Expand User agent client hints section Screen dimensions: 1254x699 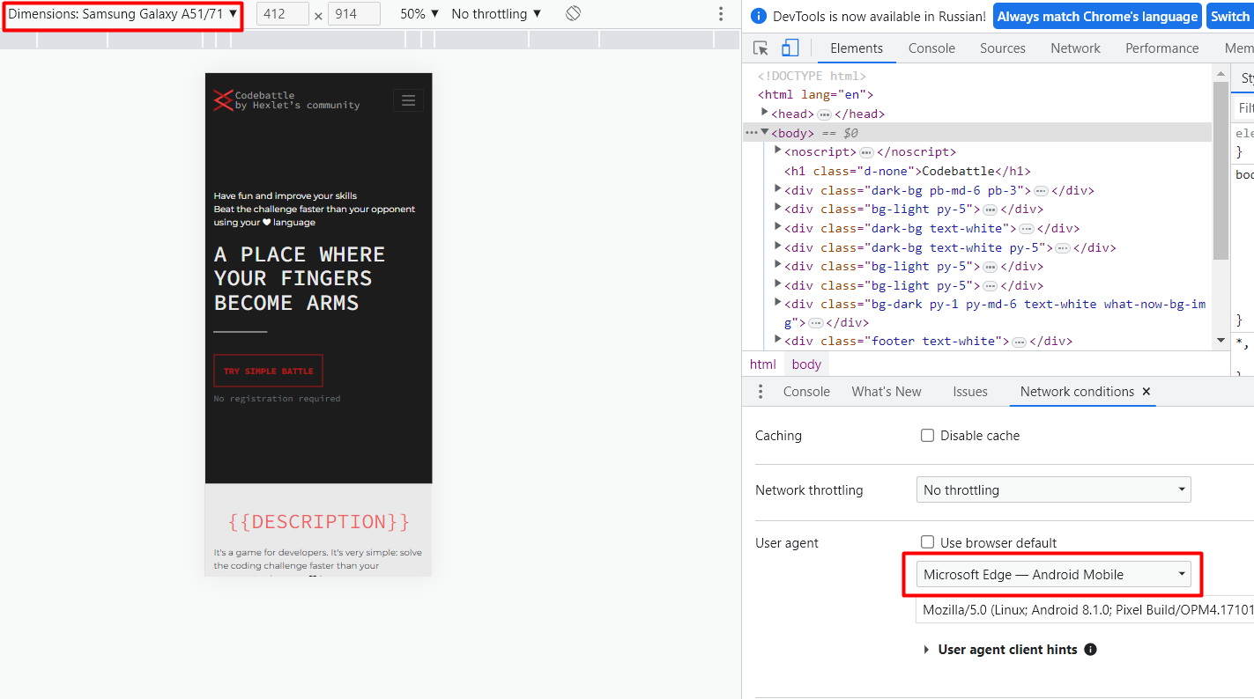point(926,650)
